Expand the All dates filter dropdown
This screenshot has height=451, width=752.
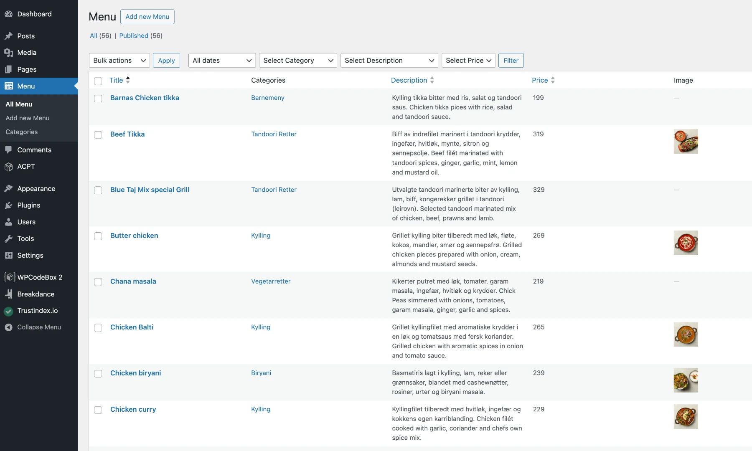pos(221,60)
